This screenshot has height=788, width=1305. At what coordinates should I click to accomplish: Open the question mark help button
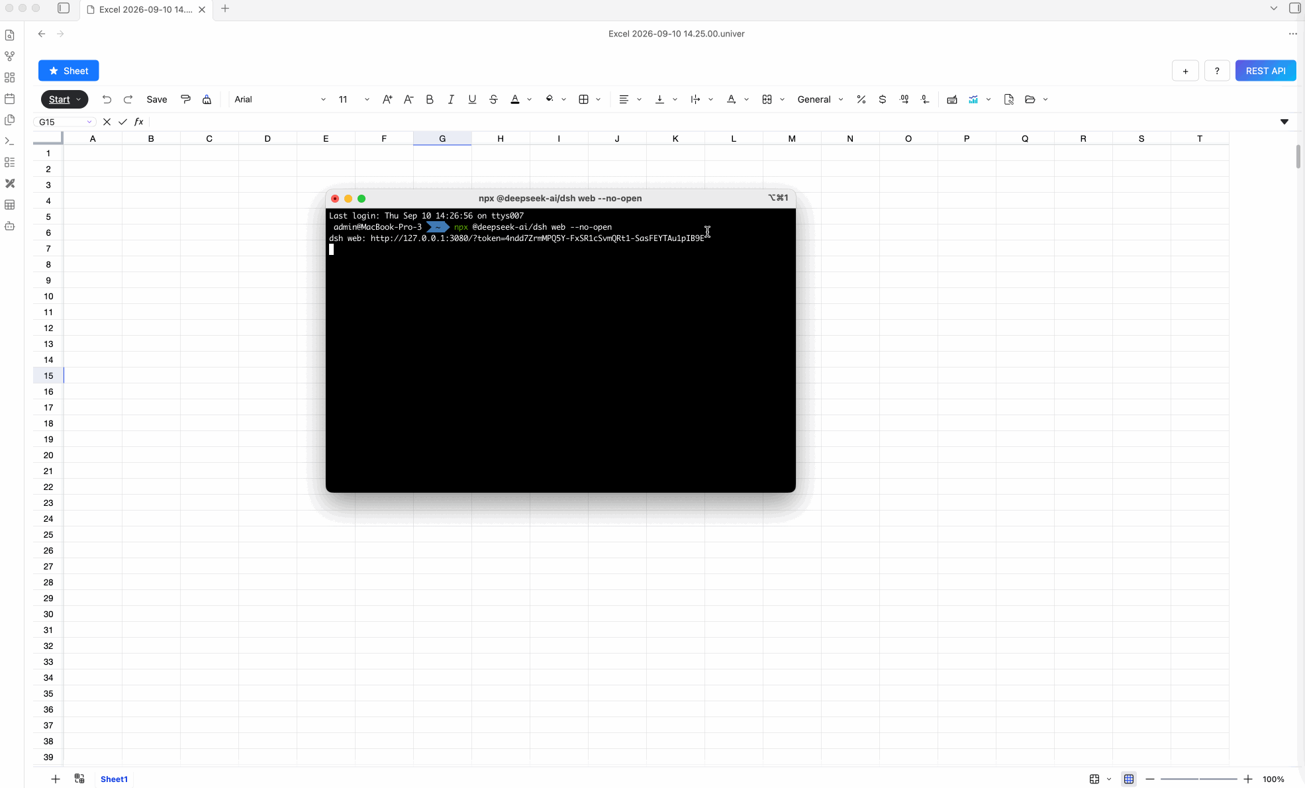pos(1217,71)
